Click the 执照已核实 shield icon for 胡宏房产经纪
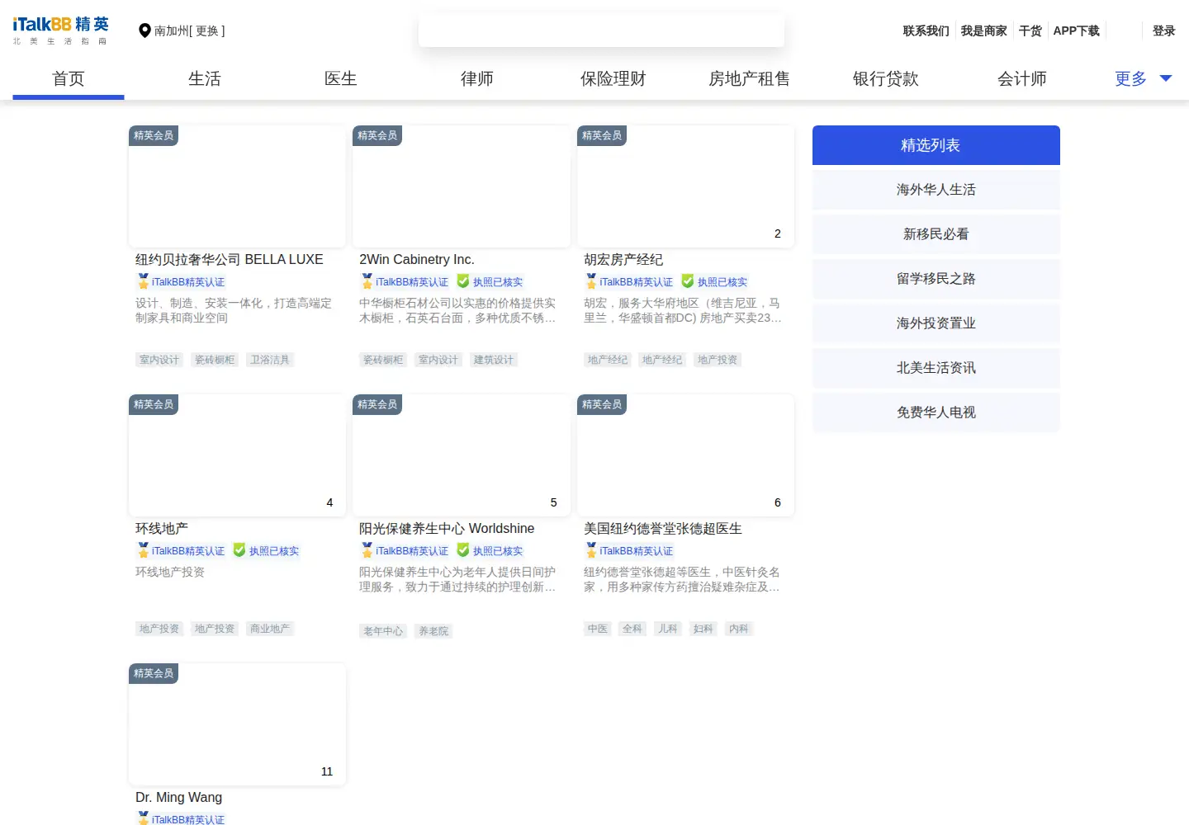This screenshot has height=825, width=1189. click(x=688, y=281)
